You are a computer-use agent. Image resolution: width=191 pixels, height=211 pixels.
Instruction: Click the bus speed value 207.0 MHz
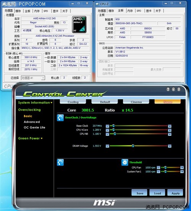pyautogui.click(x=31, y=65)
